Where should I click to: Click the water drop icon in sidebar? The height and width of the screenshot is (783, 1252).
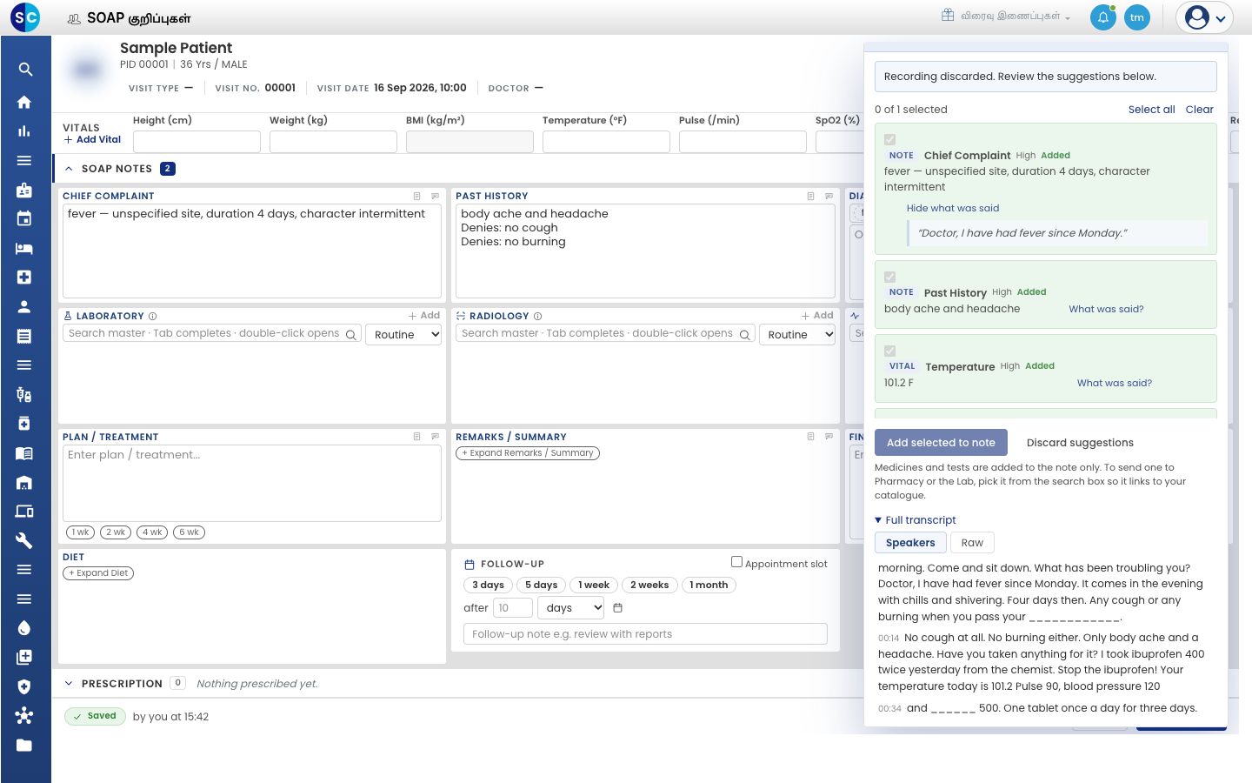coord(24,628)
